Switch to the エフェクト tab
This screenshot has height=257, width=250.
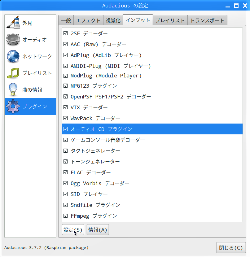pos(88,20)
